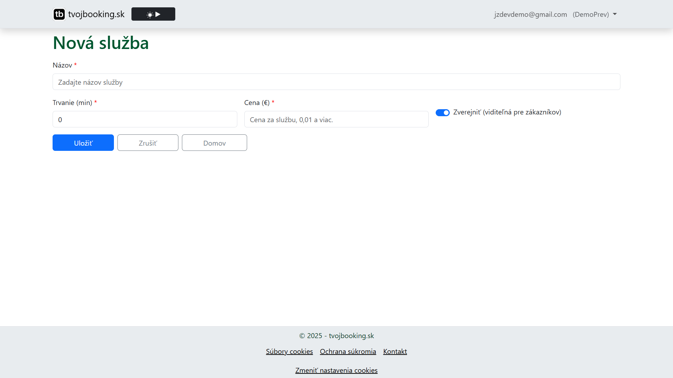This screenshot has height=378, width=673.
Task: Click the tvojbooking.sk brand name
Action: [x=96, y=14]
